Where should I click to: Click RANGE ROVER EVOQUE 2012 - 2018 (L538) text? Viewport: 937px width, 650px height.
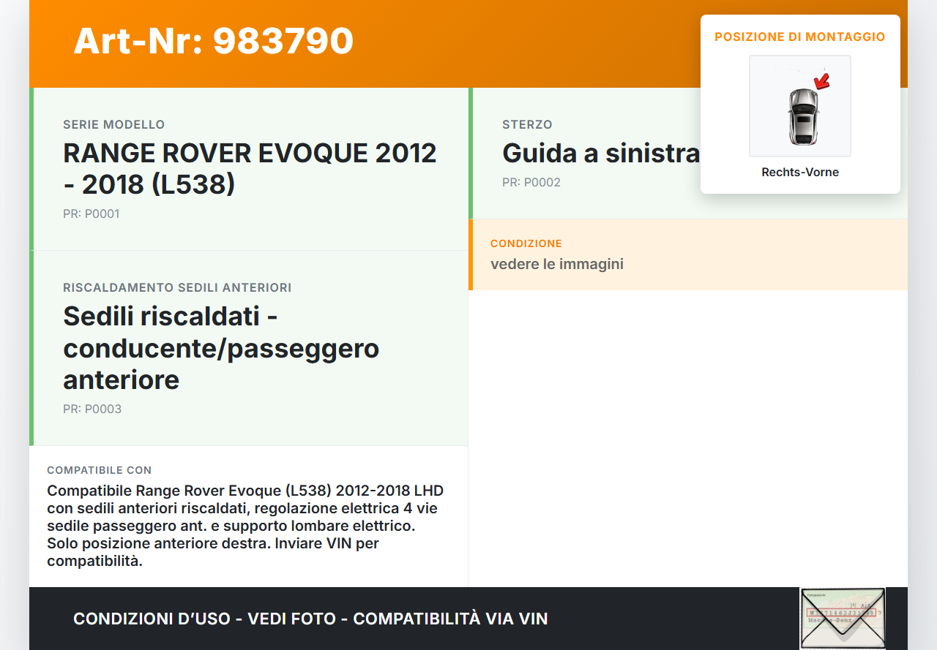click(x=250, y=169)
